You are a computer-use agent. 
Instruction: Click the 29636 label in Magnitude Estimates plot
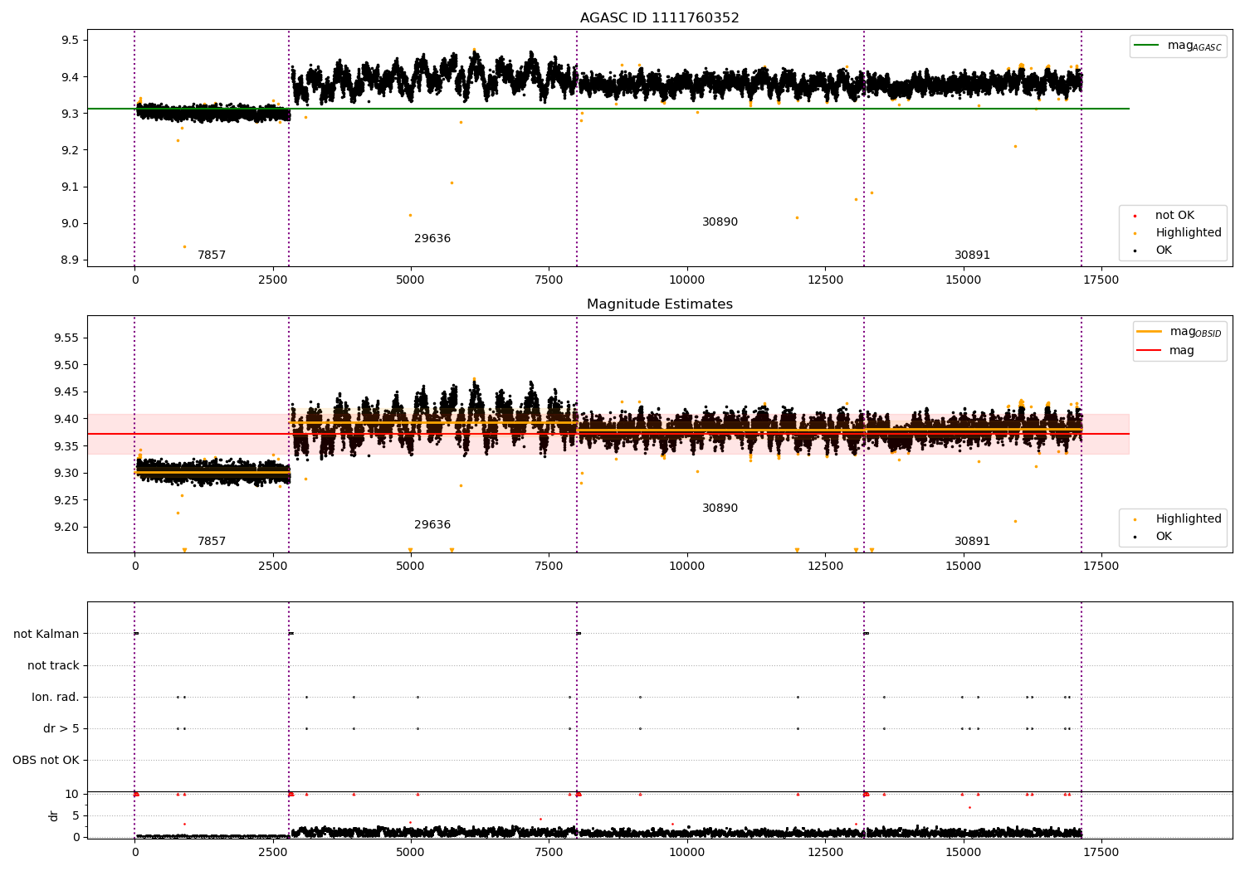click(432, 525)
